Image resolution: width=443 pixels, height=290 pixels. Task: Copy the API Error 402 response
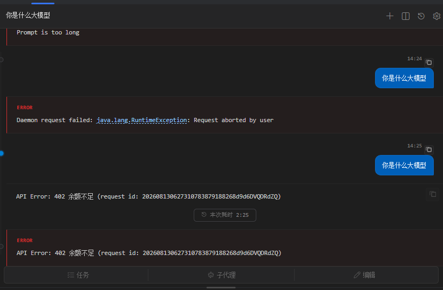(433, 194)
